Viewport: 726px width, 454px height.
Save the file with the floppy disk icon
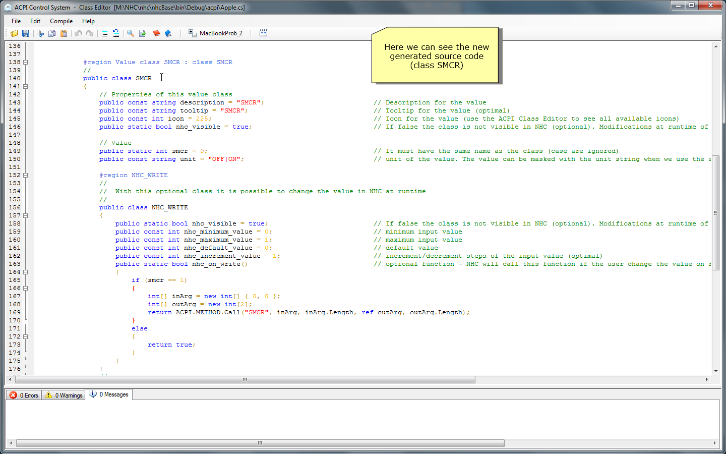point(26,33)
